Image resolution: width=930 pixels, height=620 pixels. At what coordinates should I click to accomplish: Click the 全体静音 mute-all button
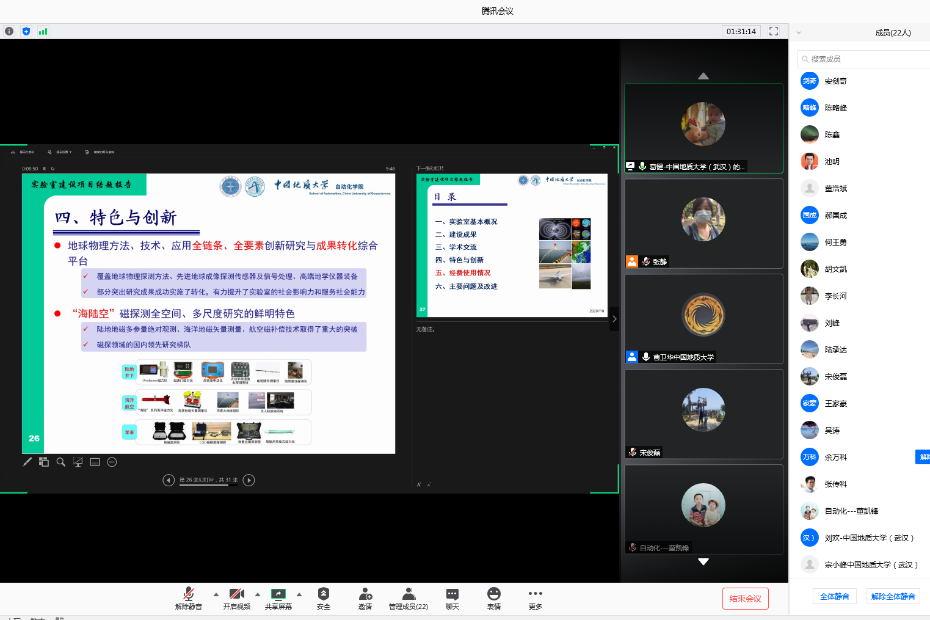tap(834, 596)
